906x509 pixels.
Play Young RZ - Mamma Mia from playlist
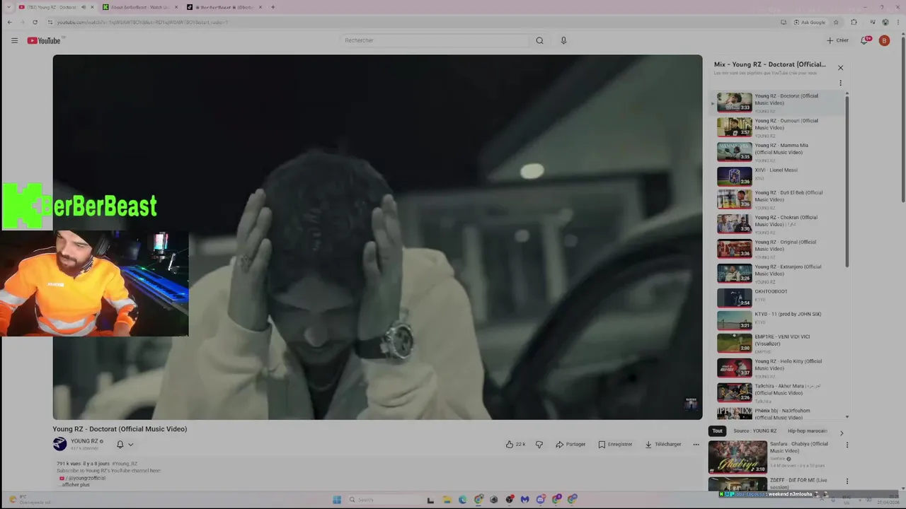coord(778,152)
